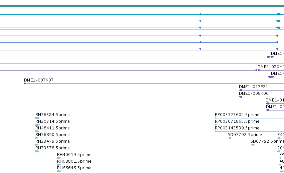The image size is (284, 173).
Task: Click the label RH68801.5prime
Action: click(x=74, y=161)
